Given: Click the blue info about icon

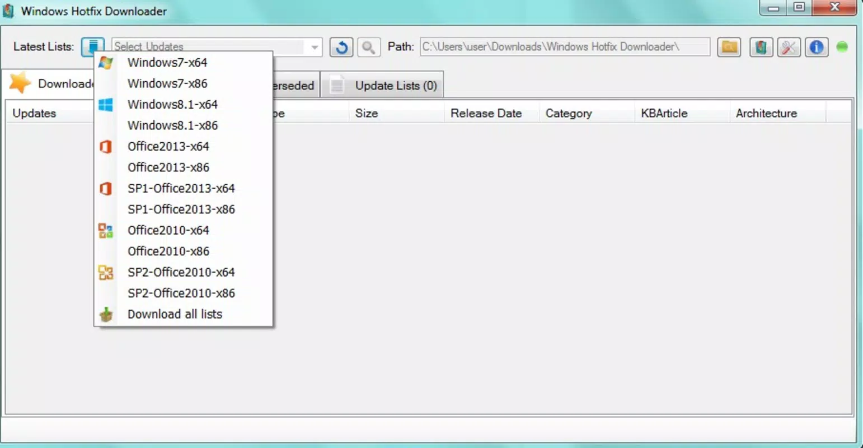Looking at the screenshot, I should point(817,47).
